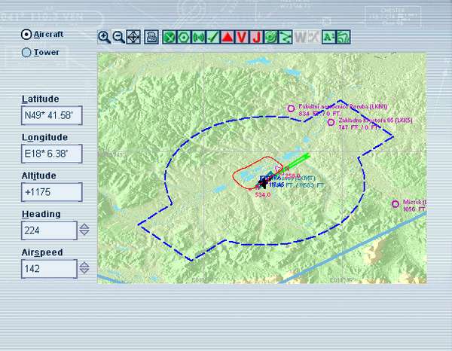Screen dimensions: 452x351
Task: Toggle NDB beacons display icon
Action: (198, 36)
